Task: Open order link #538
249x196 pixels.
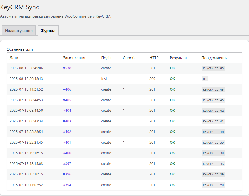Action: coord(67,68)
